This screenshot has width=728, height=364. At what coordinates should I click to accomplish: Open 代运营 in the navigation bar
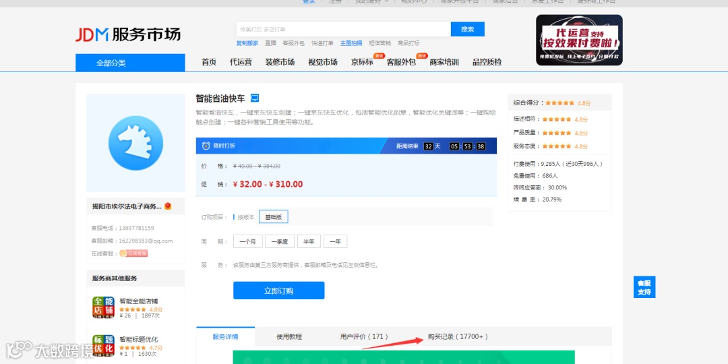pyautogui.click(x=241, y=62)
